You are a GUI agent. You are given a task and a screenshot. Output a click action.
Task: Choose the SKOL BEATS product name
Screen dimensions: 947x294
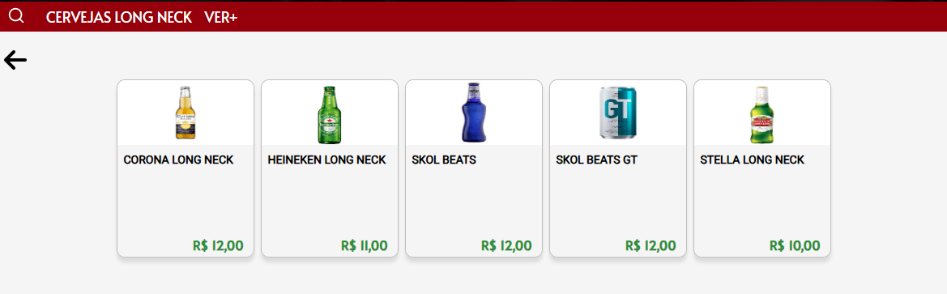tap(444, 160)
